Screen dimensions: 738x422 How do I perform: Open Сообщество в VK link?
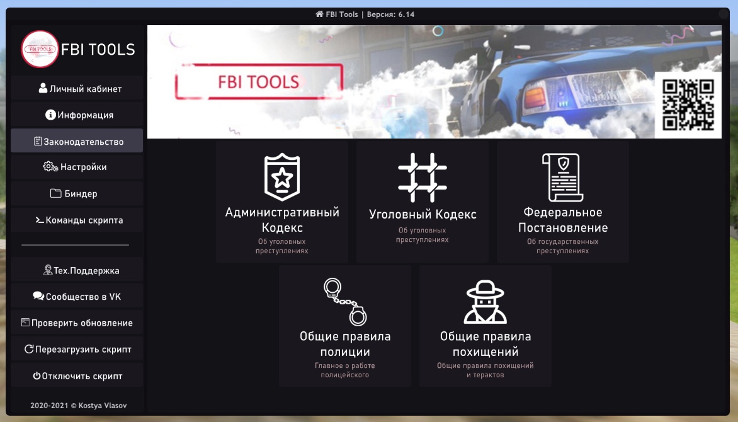[x=77, y=296]
